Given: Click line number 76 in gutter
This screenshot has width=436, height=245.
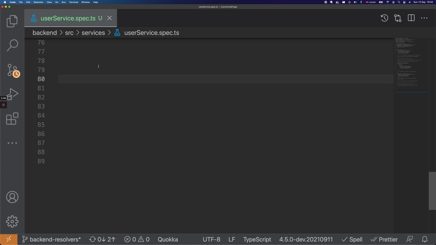Looking at the screenshot, I should 41,43.
